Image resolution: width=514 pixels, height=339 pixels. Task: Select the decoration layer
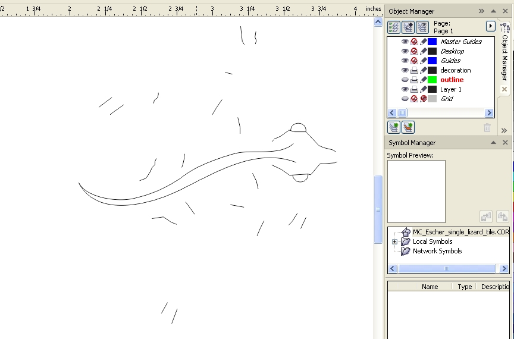(455, 70)
